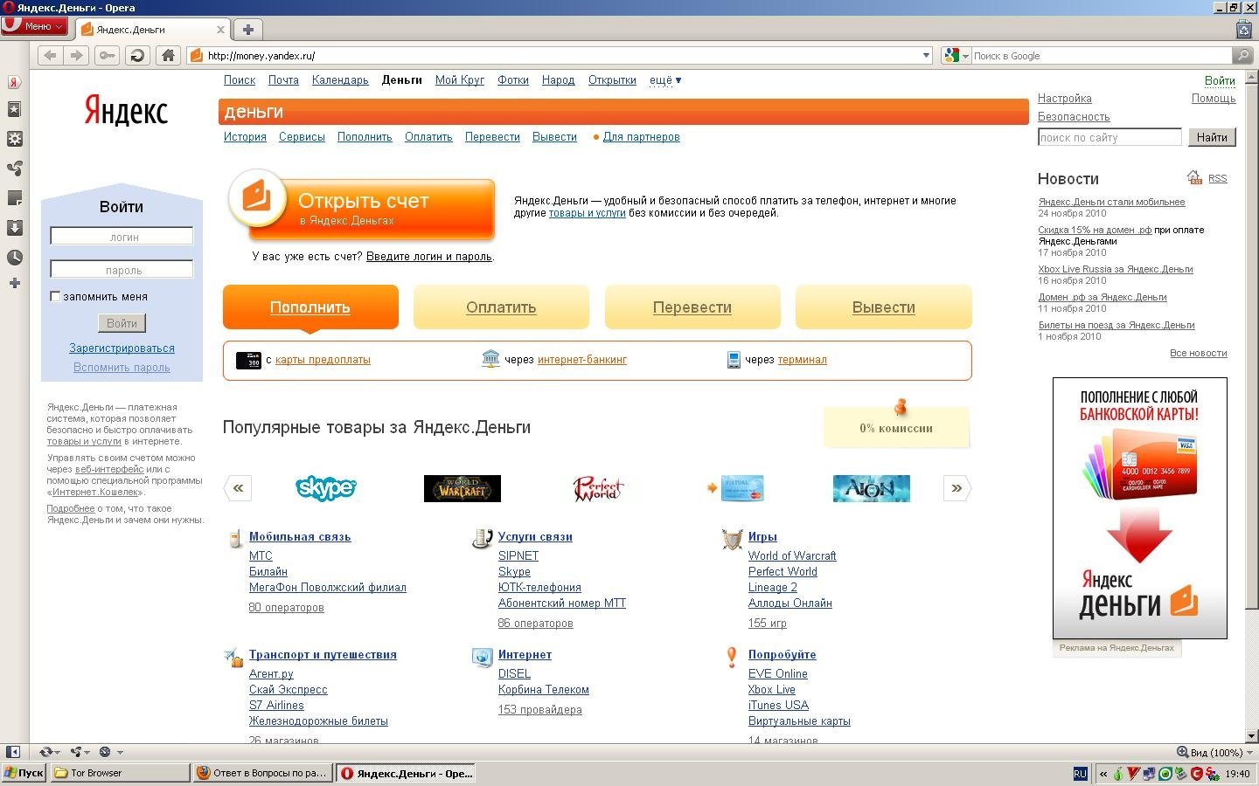Open История in the money menu
The width and height of the screenshot is (1259, 786).
(x=245, y=137)
